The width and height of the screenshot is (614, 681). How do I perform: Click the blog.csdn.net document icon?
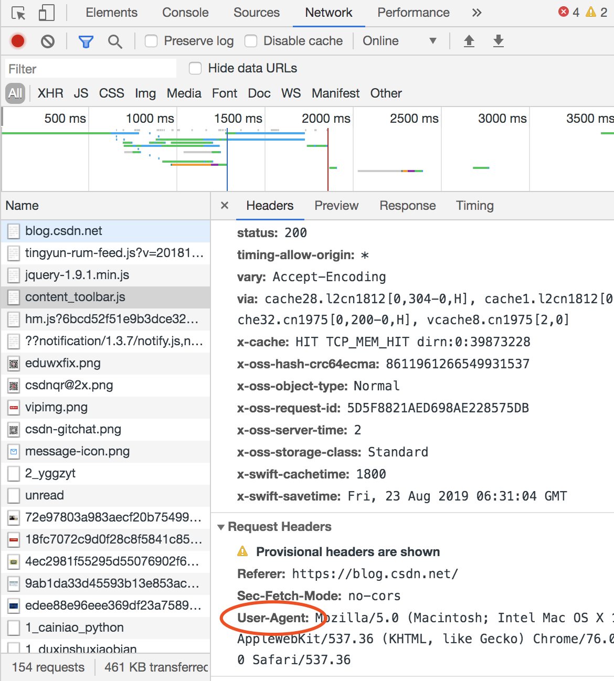point(14,231)
